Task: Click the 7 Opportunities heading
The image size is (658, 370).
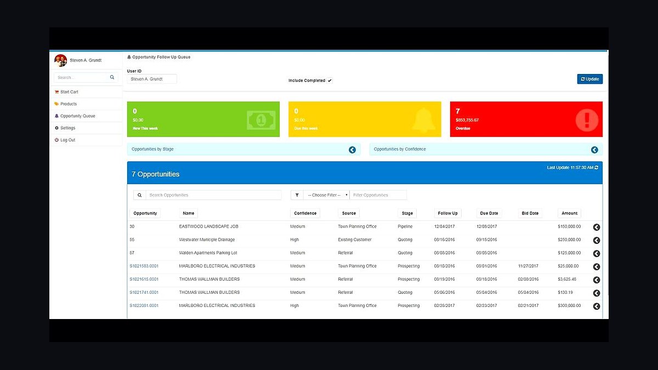Action: coord(156,174)
